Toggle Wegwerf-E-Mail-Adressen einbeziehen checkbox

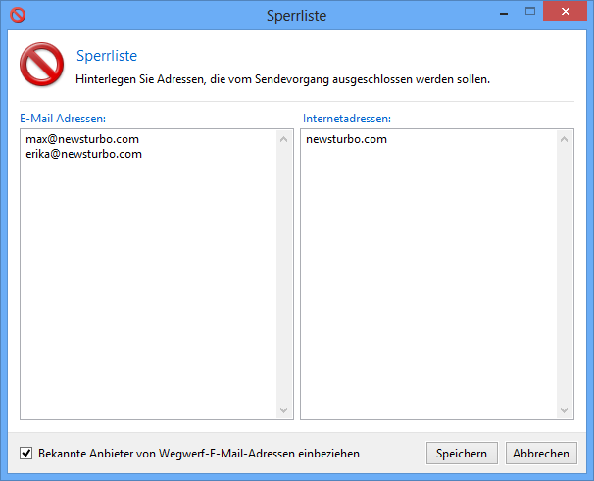25,453
